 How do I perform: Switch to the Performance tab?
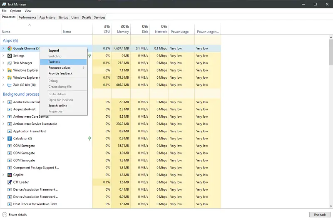click(x=27, y=17)
